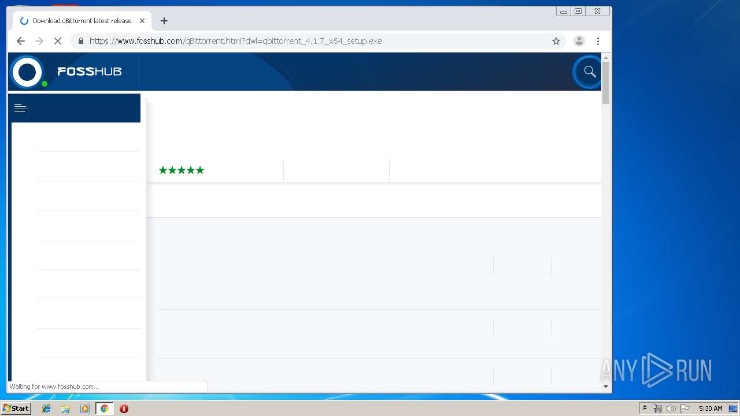
Task: Click the browser forward arrow
Action: tap(39, 41)
